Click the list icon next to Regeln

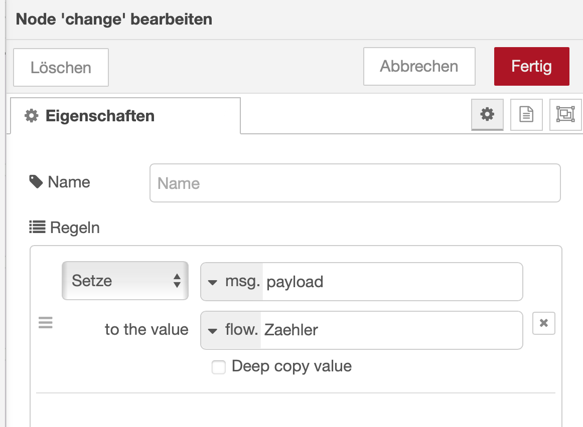point(37,228)
